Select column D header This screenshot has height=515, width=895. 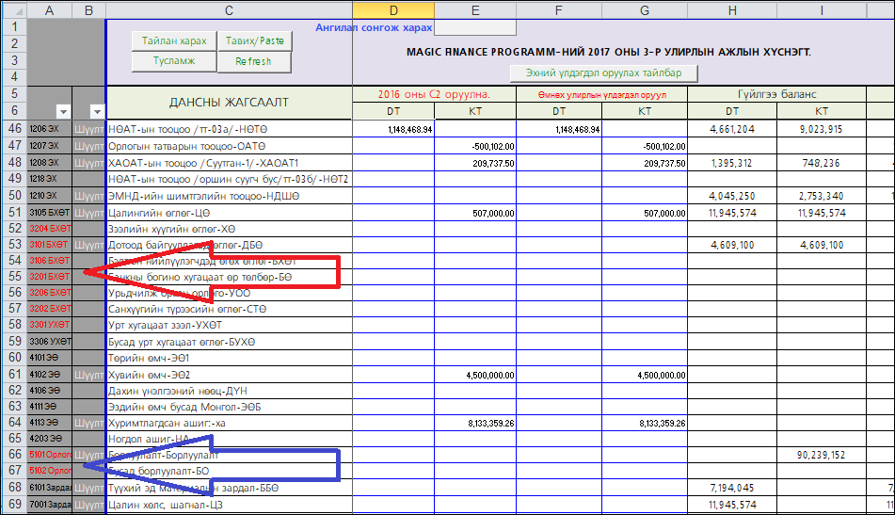393,9
